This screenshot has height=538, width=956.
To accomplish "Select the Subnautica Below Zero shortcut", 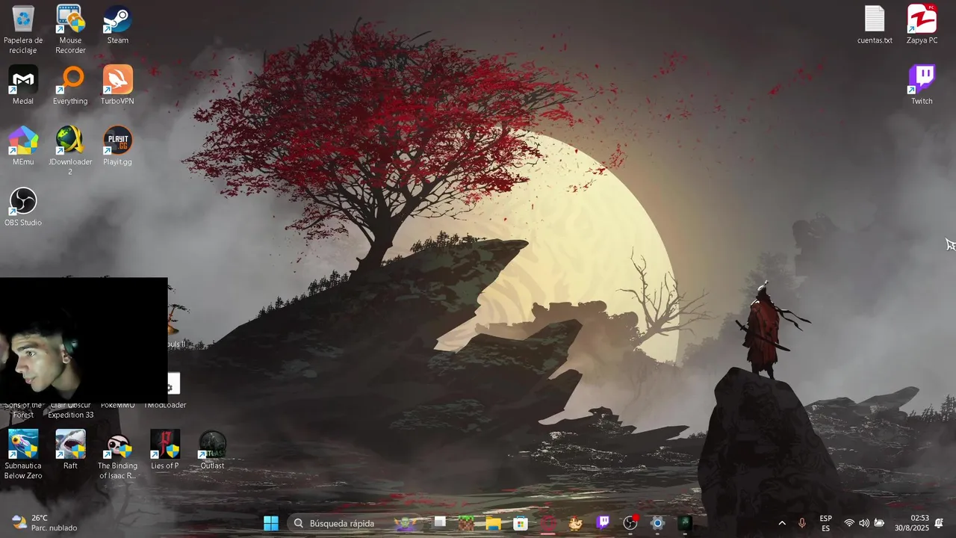I will [x=23, y=455].
